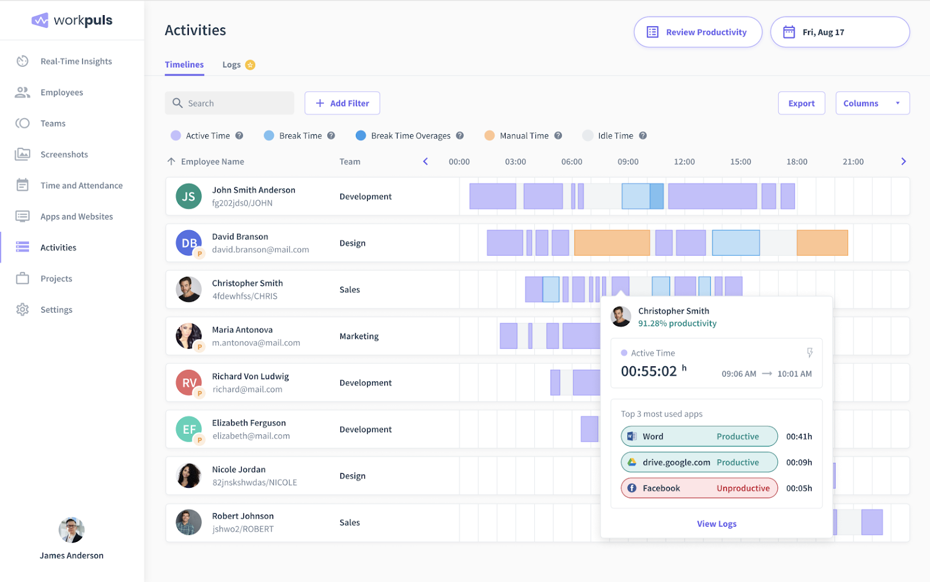
Task: Select the Employees sidebar icon
Action: pyautogui.click(x=22, y=92)
